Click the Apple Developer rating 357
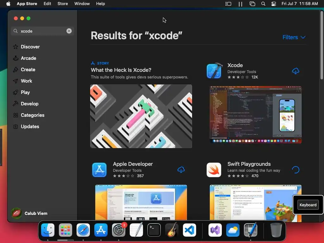Image resolution: width=324 pixels, height=243 pixels. pos(128,176)
